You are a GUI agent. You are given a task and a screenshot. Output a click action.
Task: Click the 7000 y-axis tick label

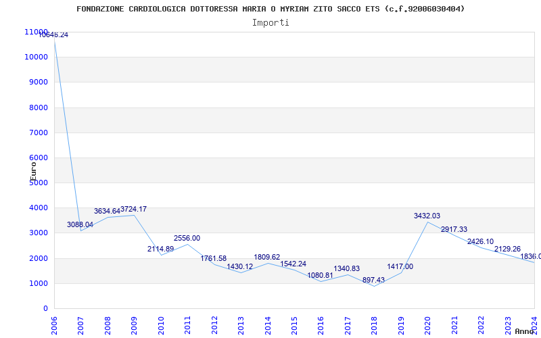pyautogui.click(x=39, y=132)
